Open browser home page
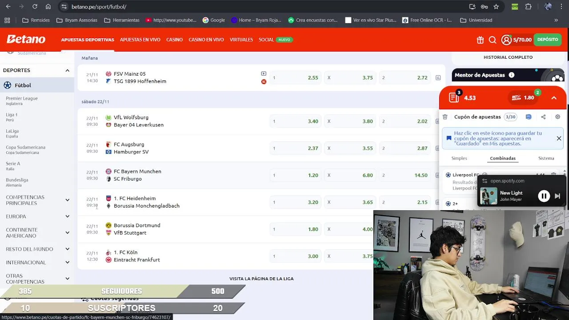The image size is (569, 320). [48, 7]
